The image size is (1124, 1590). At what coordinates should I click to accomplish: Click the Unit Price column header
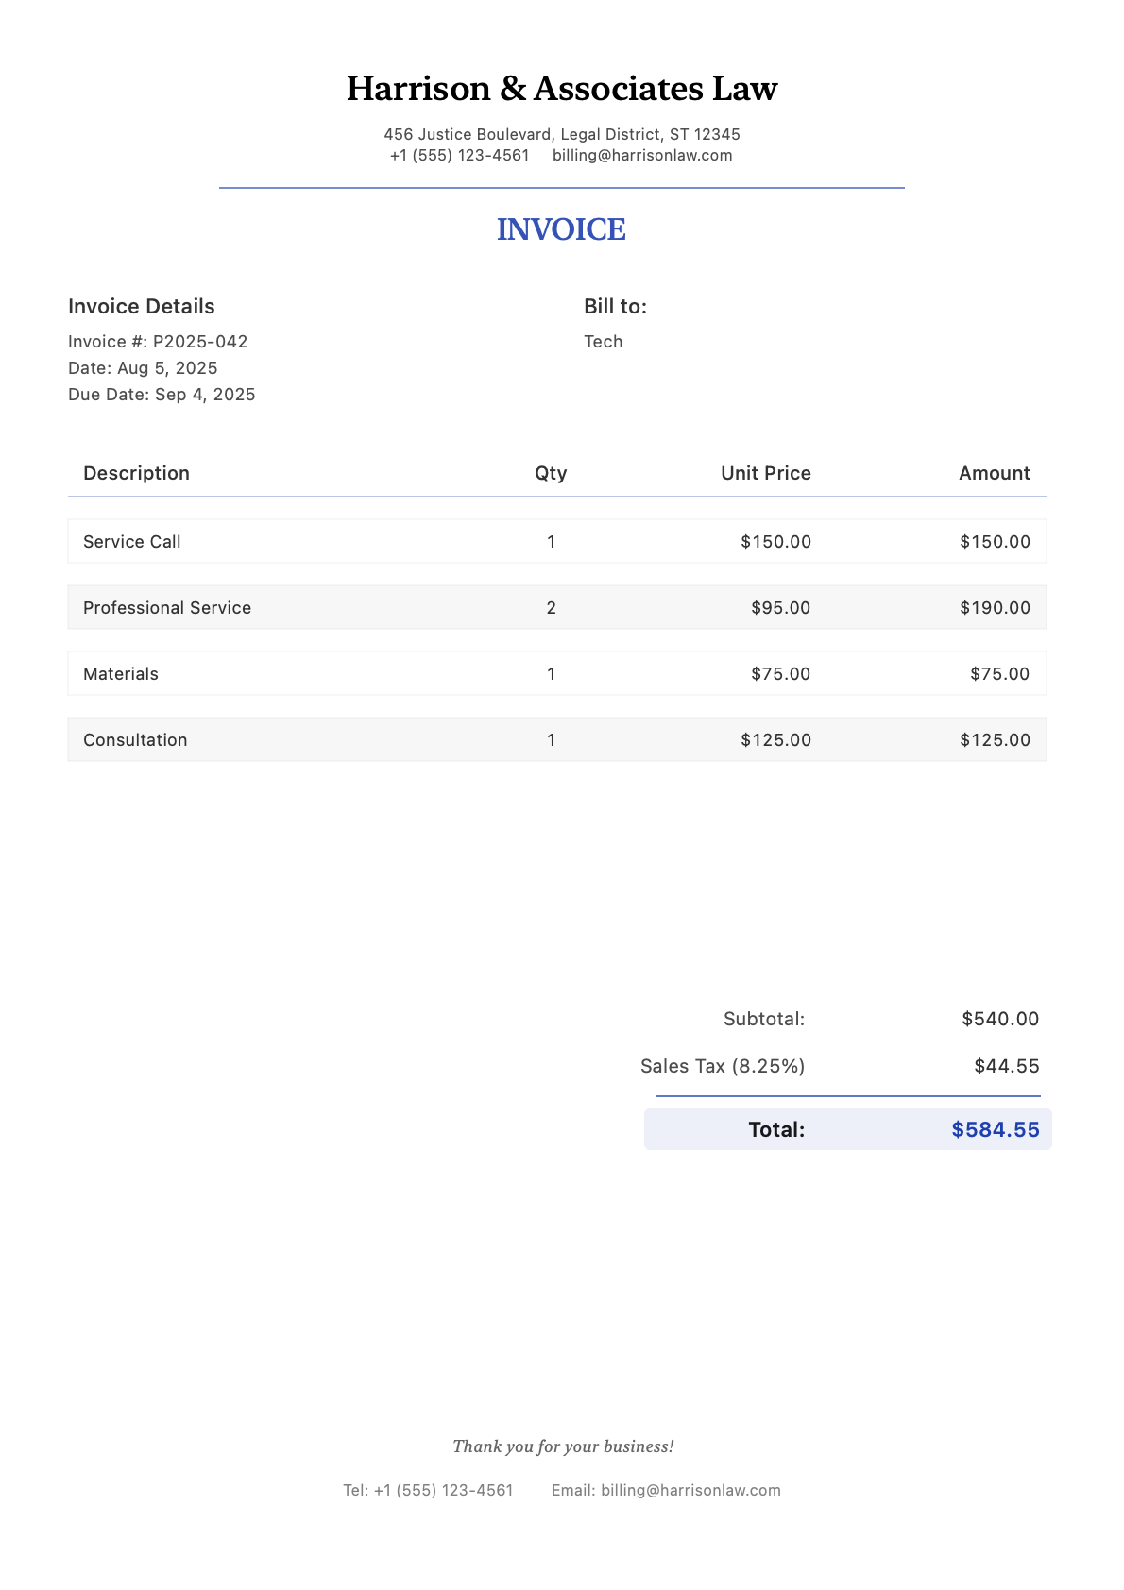tap(766, 473)
